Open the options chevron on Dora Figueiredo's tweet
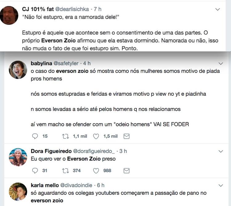 coord(221,151)
